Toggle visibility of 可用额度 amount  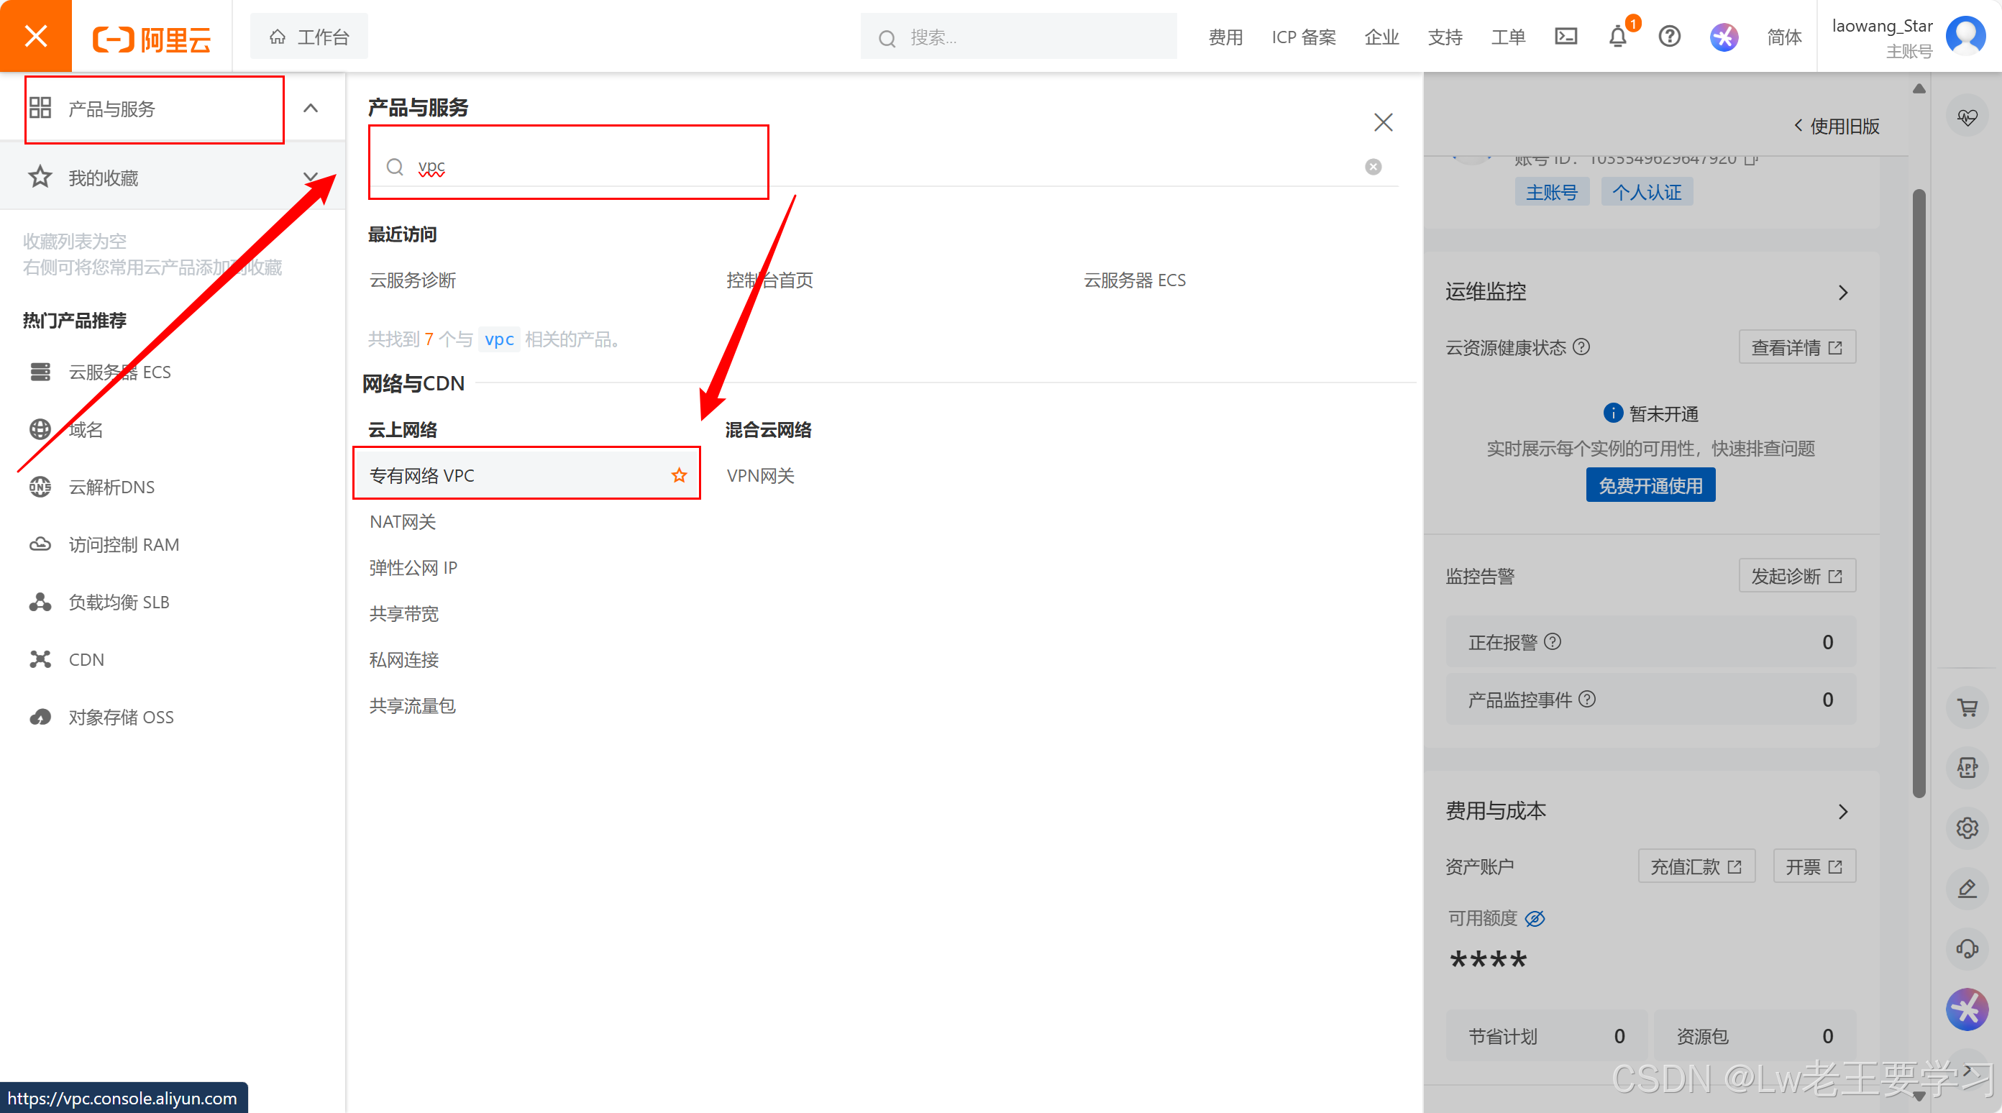[1534, 919]
